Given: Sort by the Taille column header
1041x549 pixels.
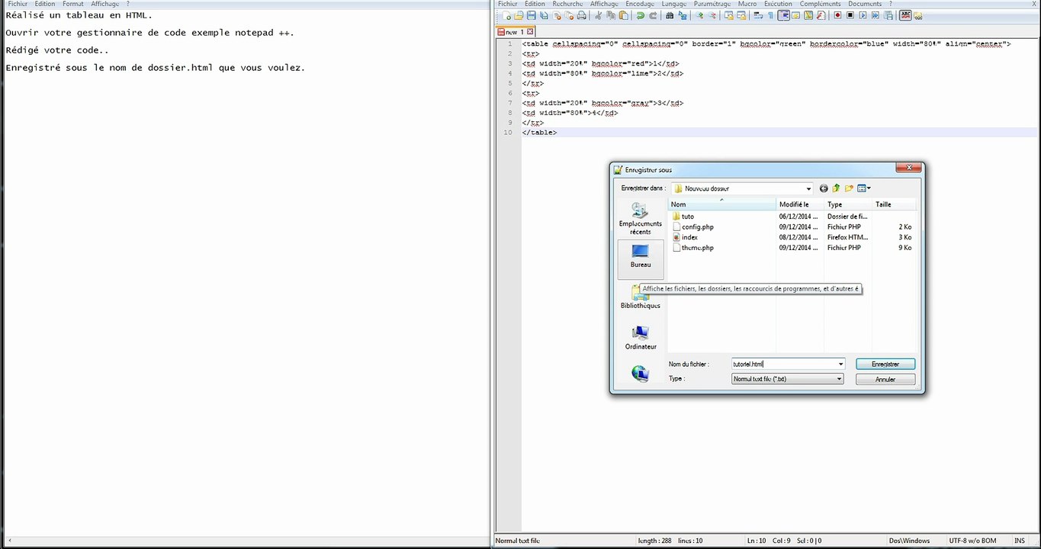Looking at the screenshot, I should tap(894, 204).
